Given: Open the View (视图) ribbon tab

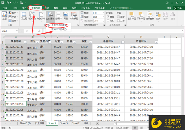Looking at the screenshot, I should 74,8.
